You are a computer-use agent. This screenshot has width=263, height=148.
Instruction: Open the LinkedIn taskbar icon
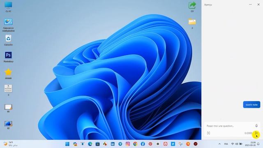[113, 144]
